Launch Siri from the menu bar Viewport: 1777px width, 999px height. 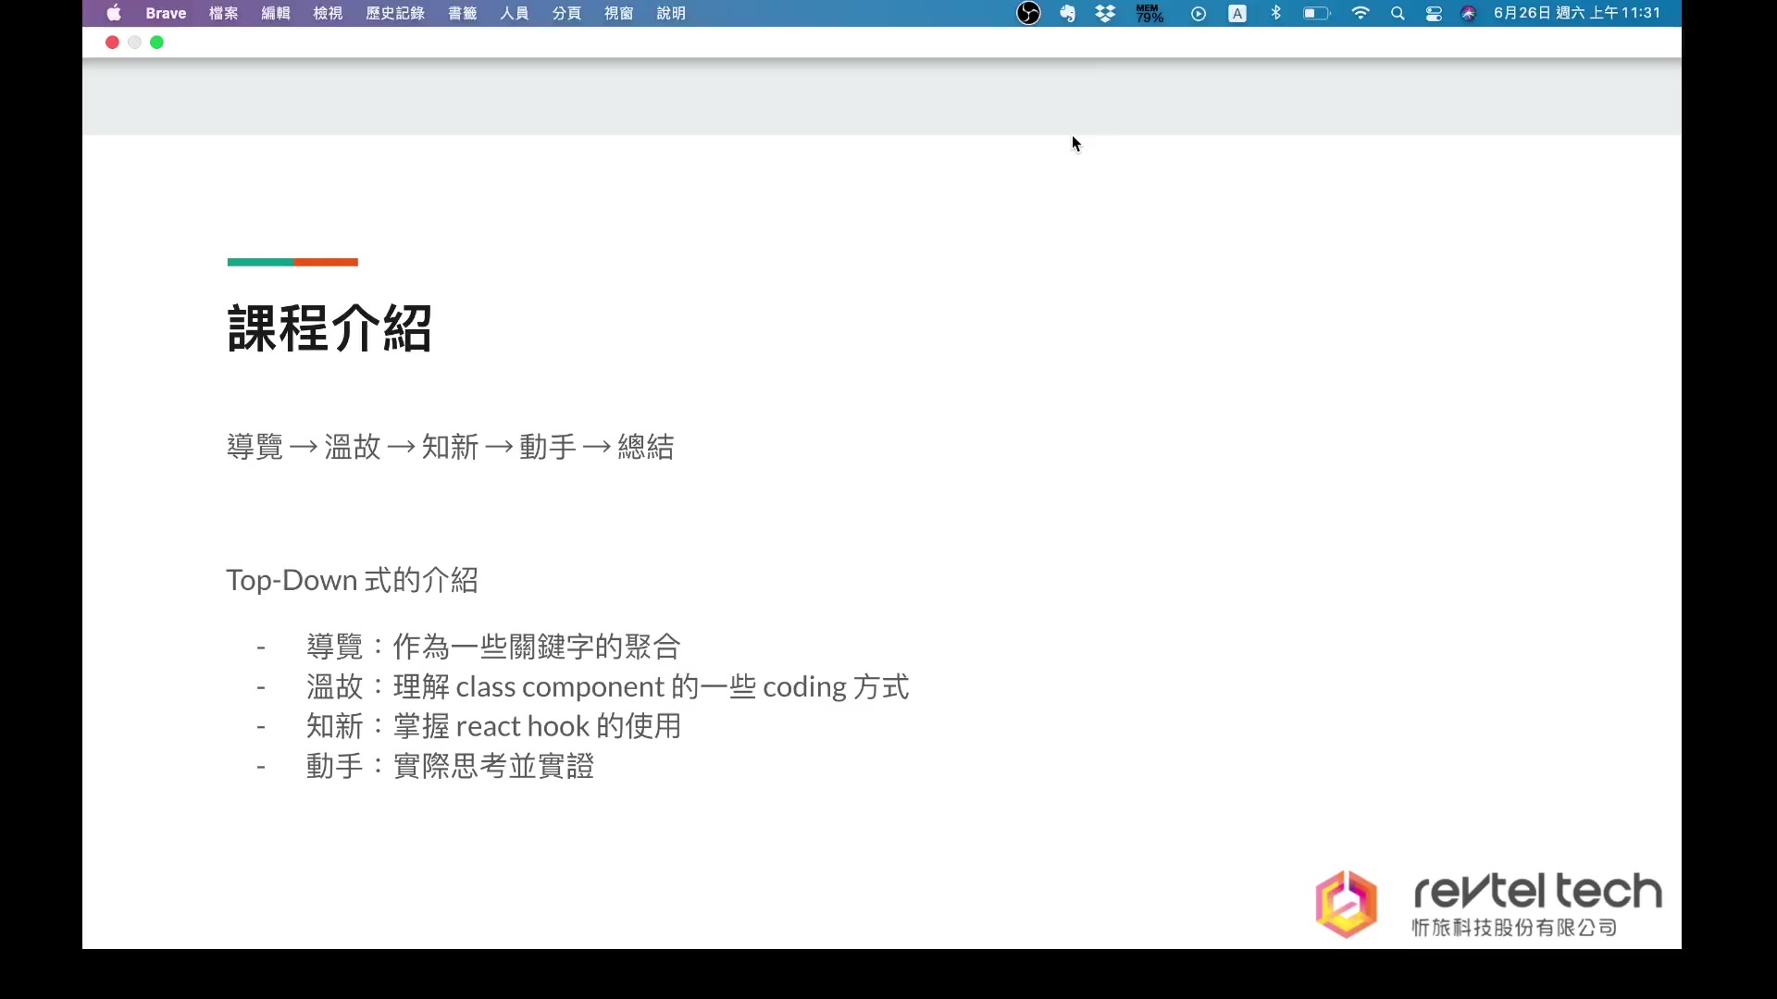1468,13
